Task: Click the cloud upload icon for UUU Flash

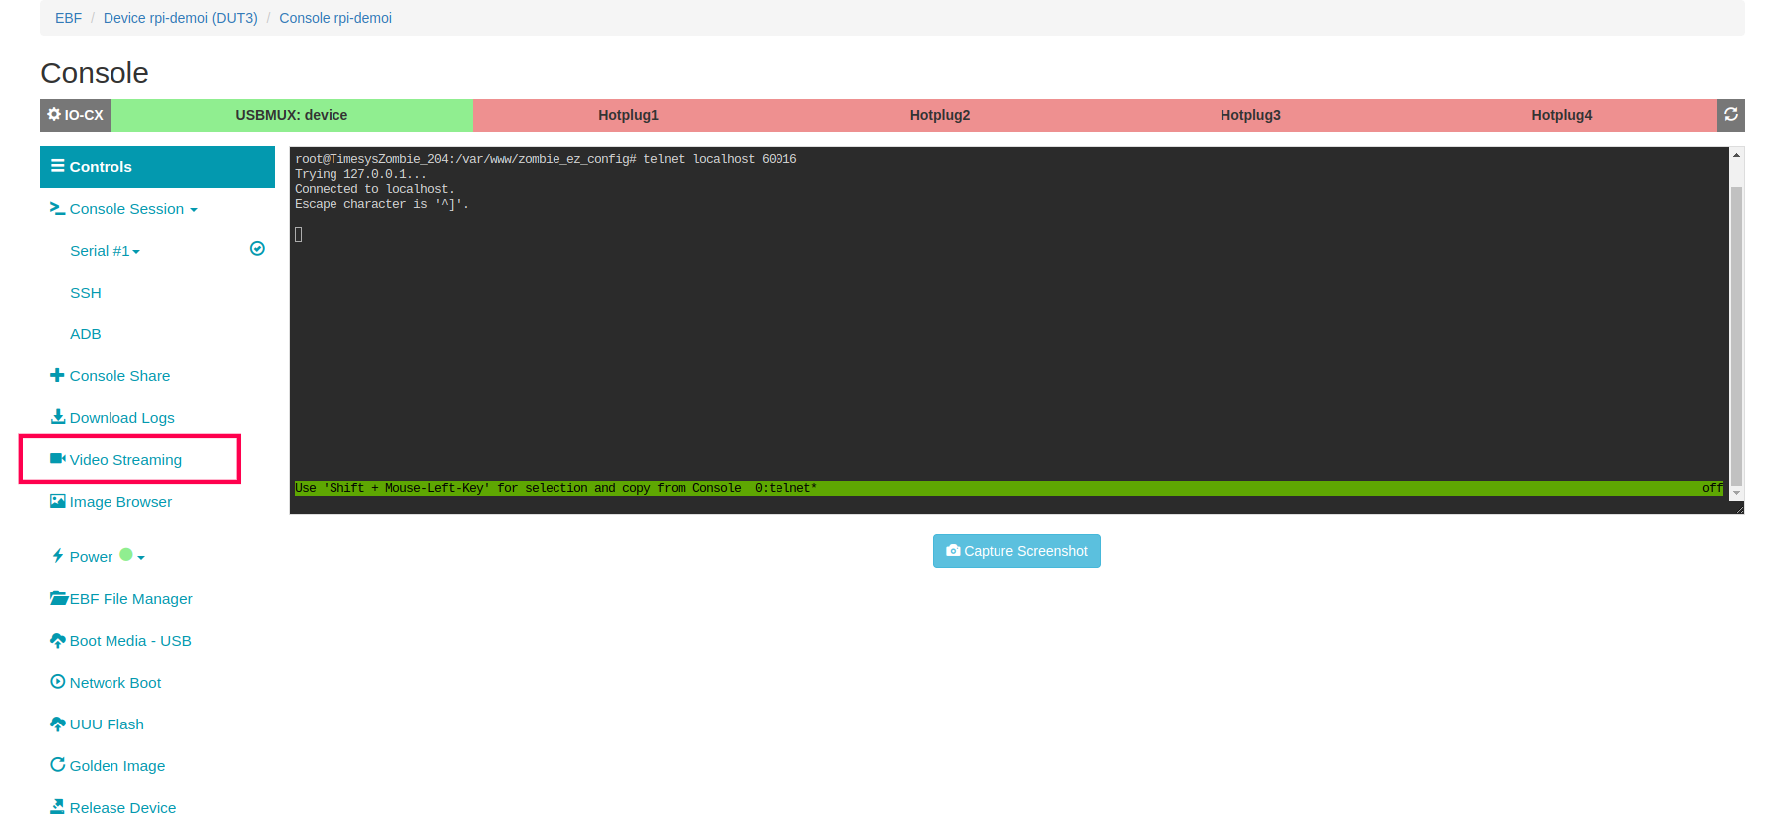Action: point(58,724)
